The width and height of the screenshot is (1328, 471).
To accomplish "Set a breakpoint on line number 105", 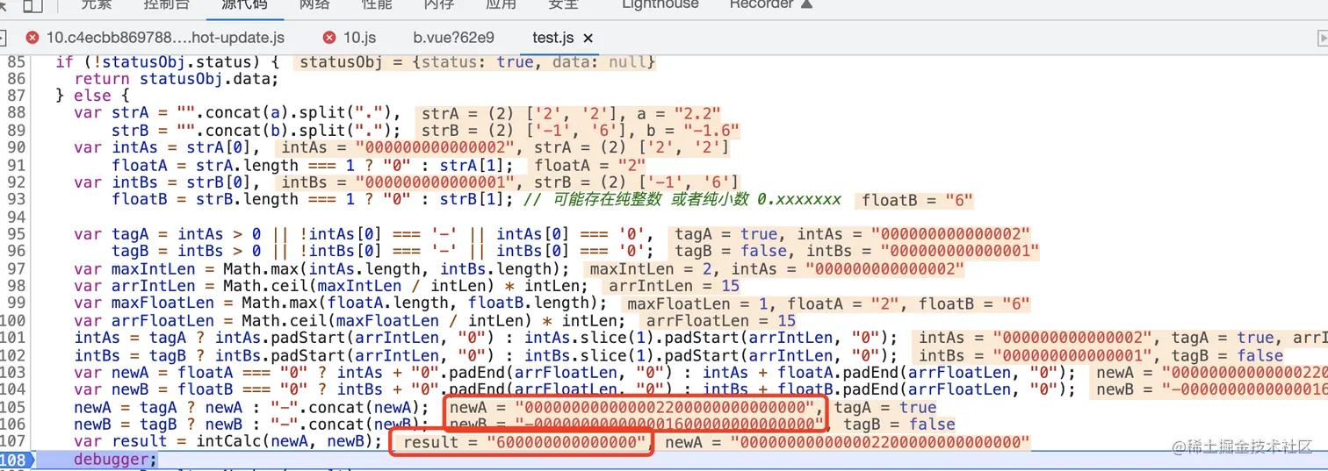I will 13,407.
